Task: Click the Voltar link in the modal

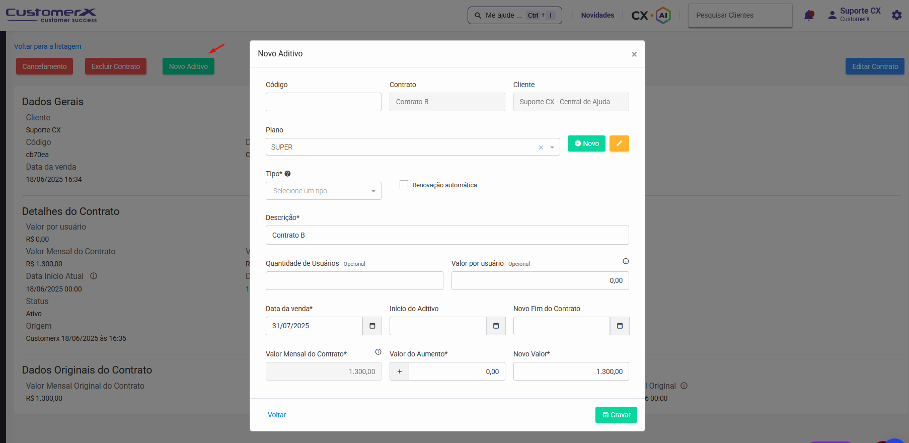Action: tap(277, 415)
